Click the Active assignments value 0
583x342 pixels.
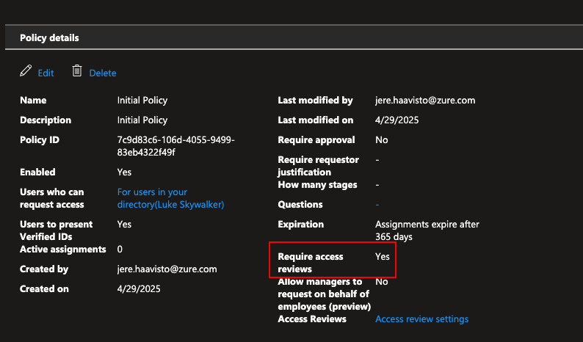[120, 249]
